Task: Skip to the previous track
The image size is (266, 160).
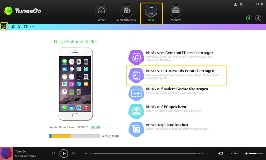Action: [54, 153]
